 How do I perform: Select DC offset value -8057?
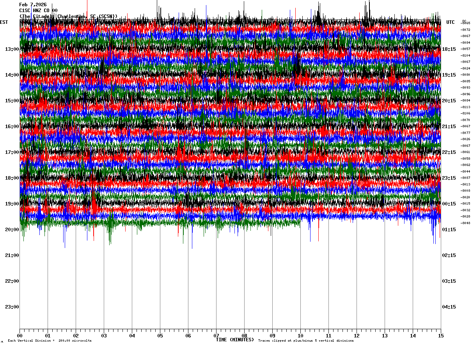click(x=465, y=49)
